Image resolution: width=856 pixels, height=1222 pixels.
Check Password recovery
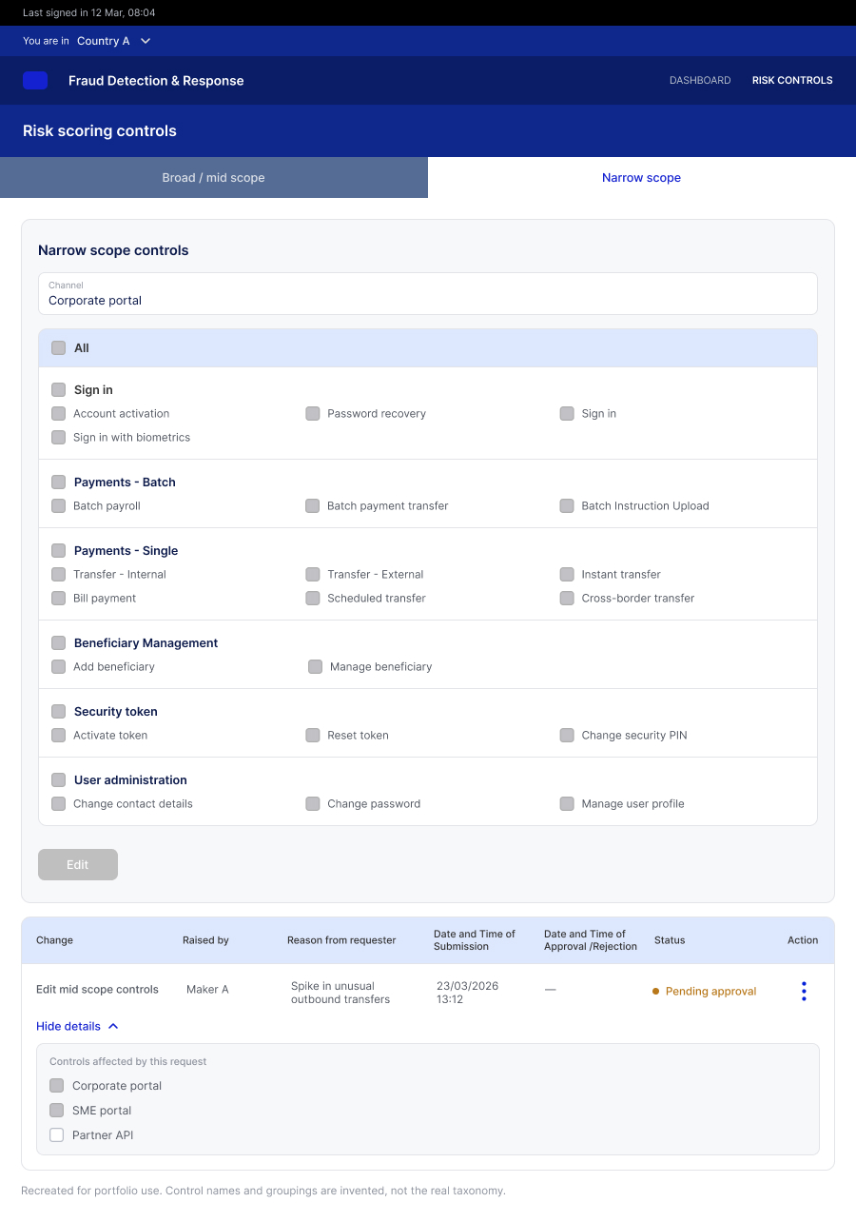[313, 414]
